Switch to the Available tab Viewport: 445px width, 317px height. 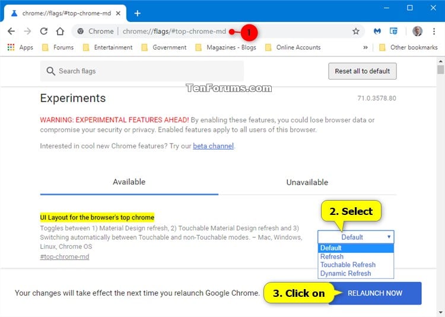129,182
